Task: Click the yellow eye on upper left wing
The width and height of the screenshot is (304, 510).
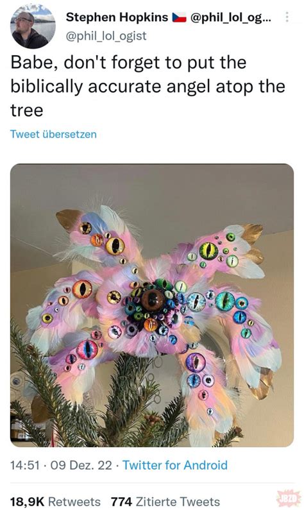Action: click(x=115, y=246)
